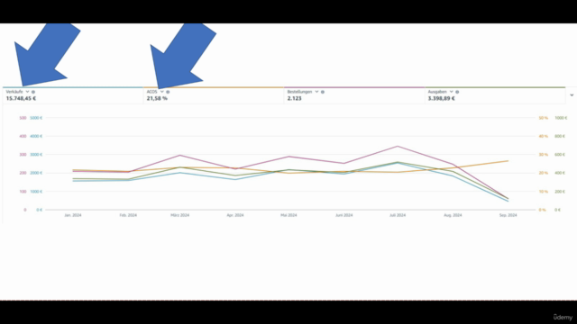The width and height of the screenshot is (577, 324).
Task: Click the purple line peak at Juli 2024
Action: (x=398, y=146)
